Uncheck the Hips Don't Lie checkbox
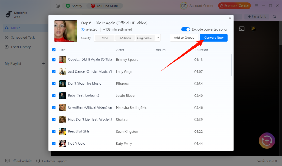282x166 pixels. coord(54,120)
